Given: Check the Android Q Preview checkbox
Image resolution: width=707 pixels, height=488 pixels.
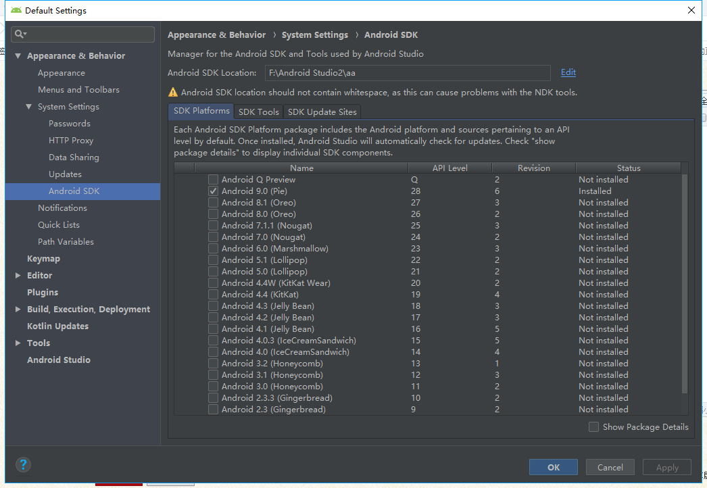Looking at the screenshot, I should tap(214, 180).
